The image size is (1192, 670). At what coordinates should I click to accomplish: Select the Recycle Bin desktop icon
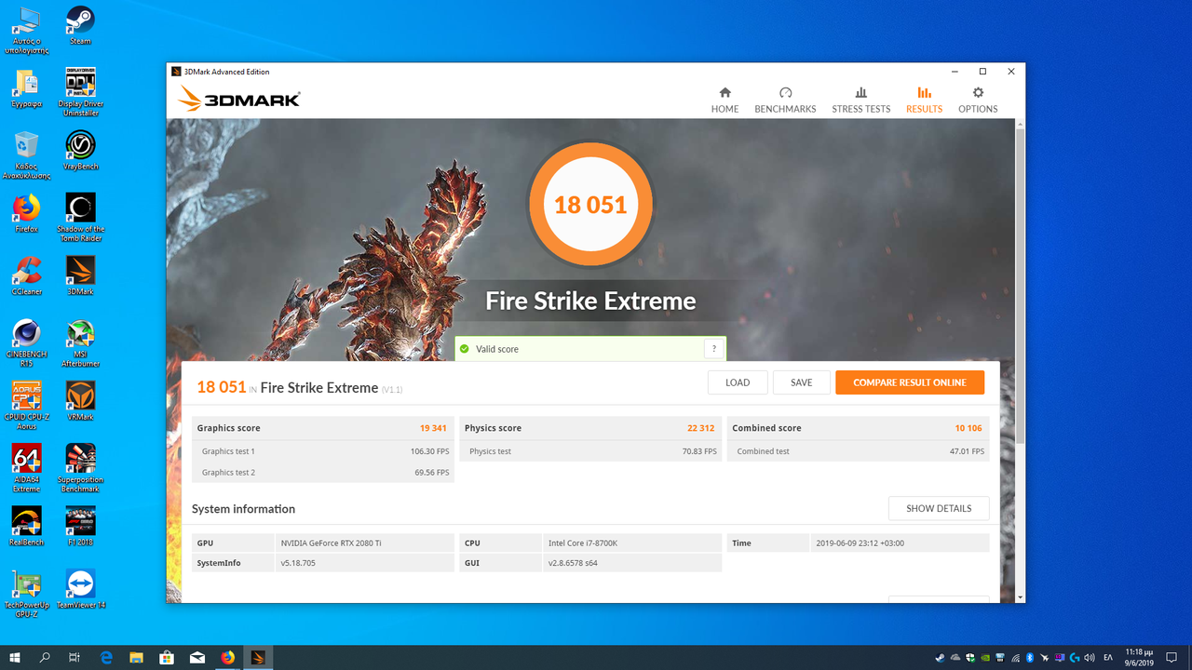[x=26, y=154]
